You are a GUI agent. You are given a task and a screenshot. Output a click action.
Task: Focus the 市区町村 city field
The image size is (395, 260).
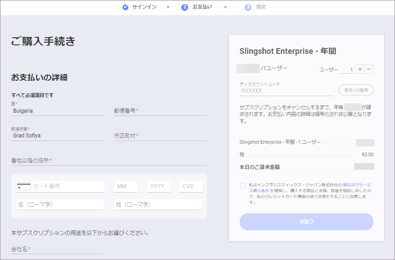(160, 136)
